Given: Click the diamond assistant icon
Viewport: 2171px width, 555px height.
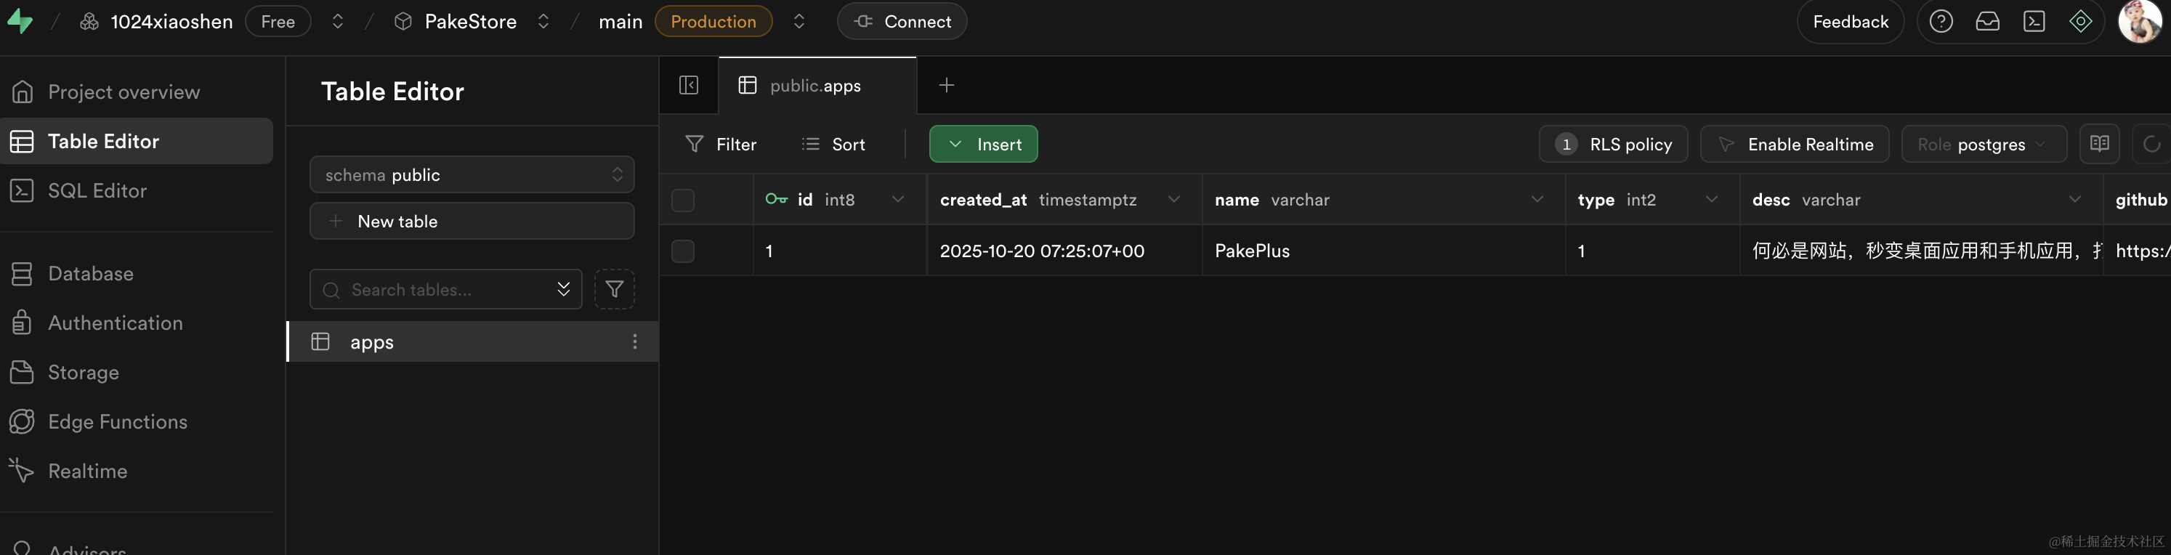Looking at the screenshot, I should 2081,21.
